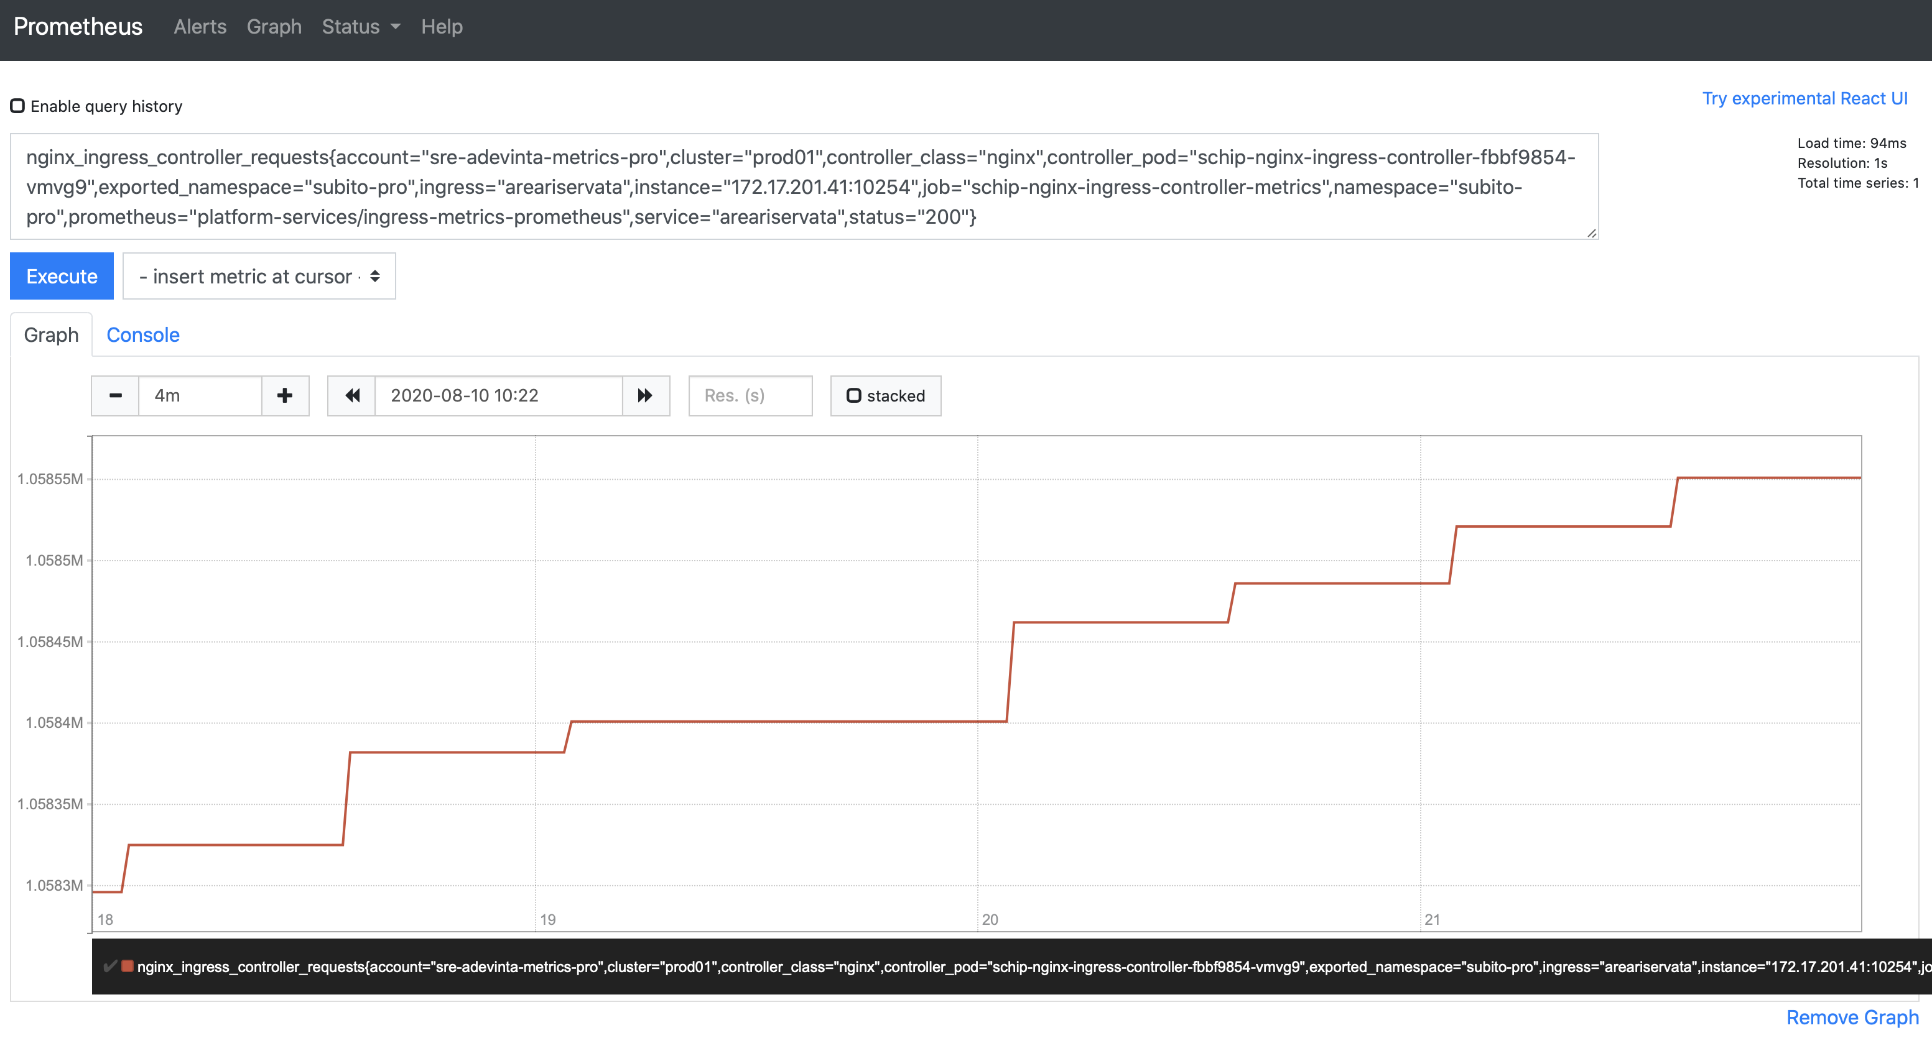Open Try experimental React UI link
Viewport: 1932px width, 1038px height.
[x=1804, y=98]
